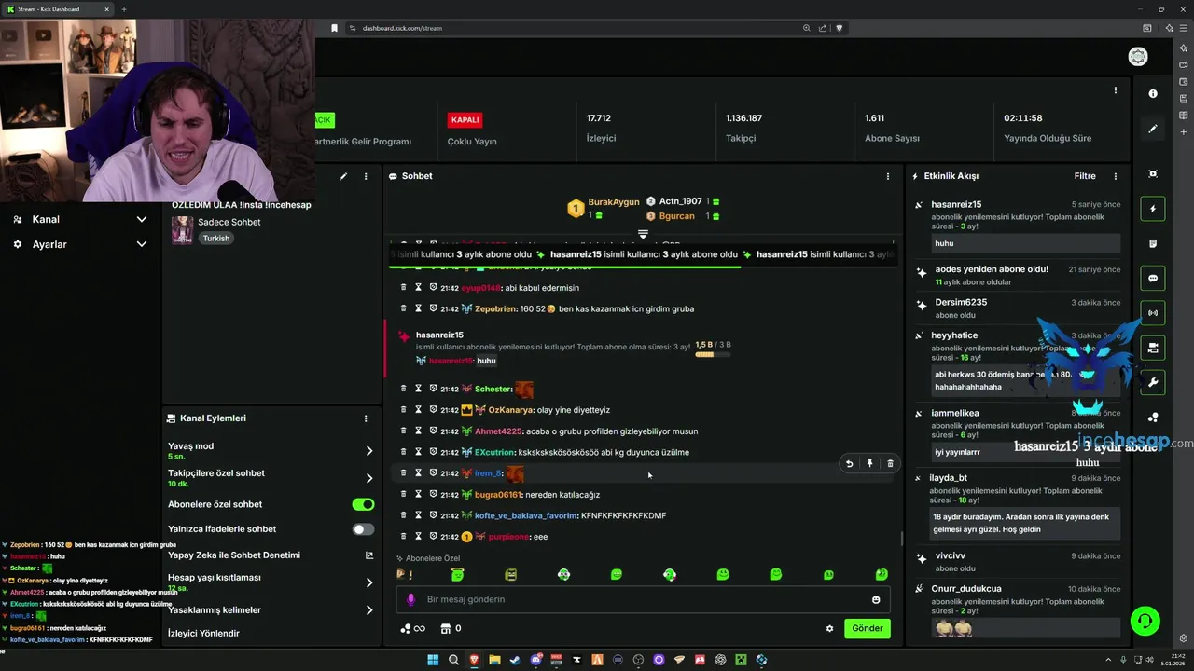Open the Filtre dropdown in Etkinlik Akışı
Screen dimensions: 1194x671
tap(1085, 176)
